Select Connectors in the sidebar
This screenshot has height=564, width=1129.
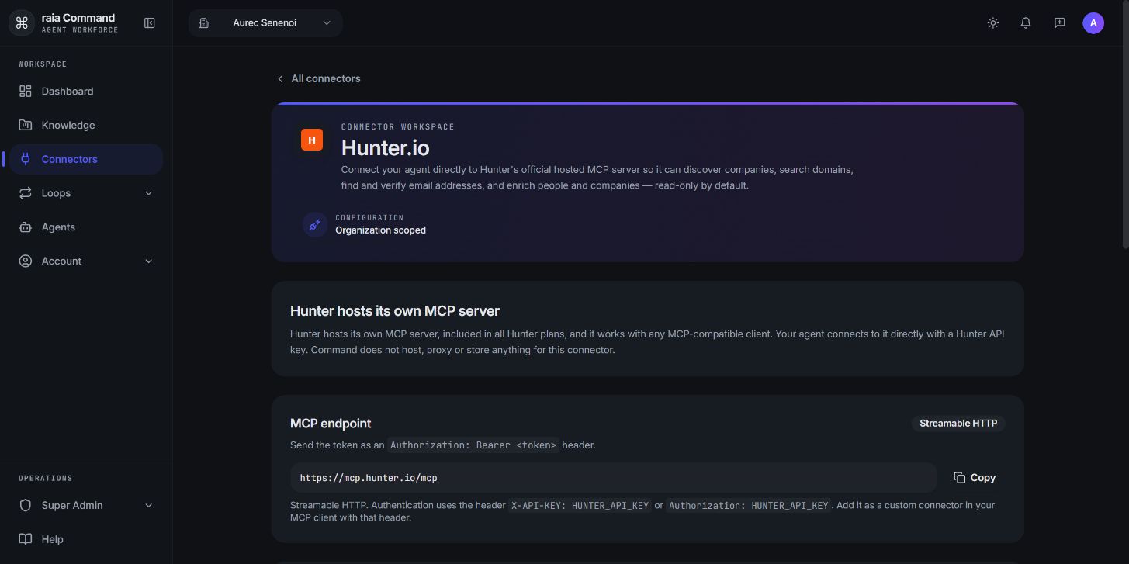click(86, 159)
